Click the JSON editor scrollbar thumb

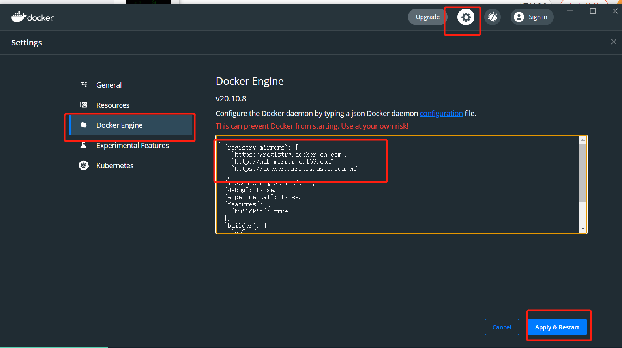point(583,172)
